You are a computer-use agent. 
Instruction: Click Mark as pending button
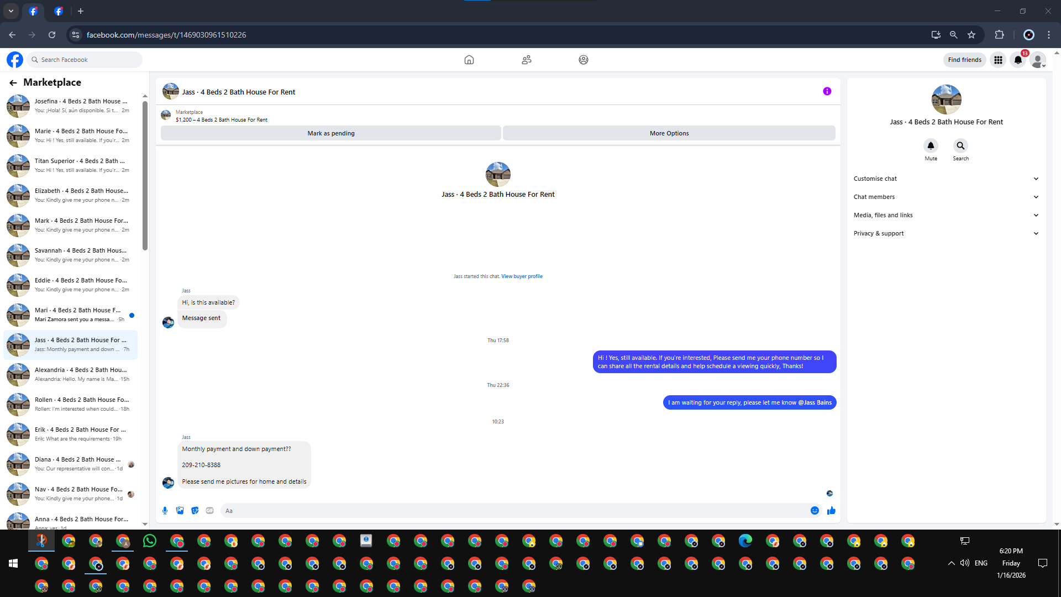330,133
